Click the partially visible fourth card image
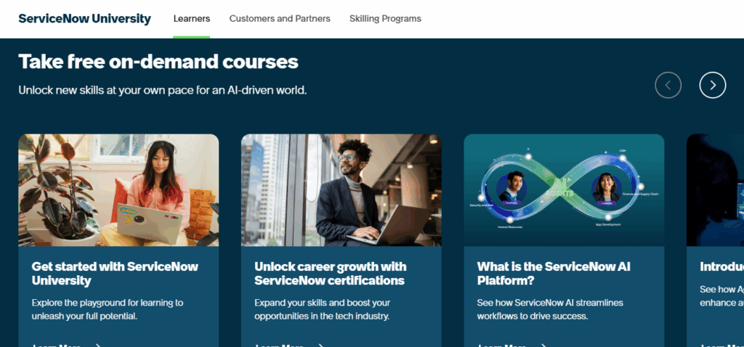This screenshot has height=347, width=744. click(x=715, y=189)
